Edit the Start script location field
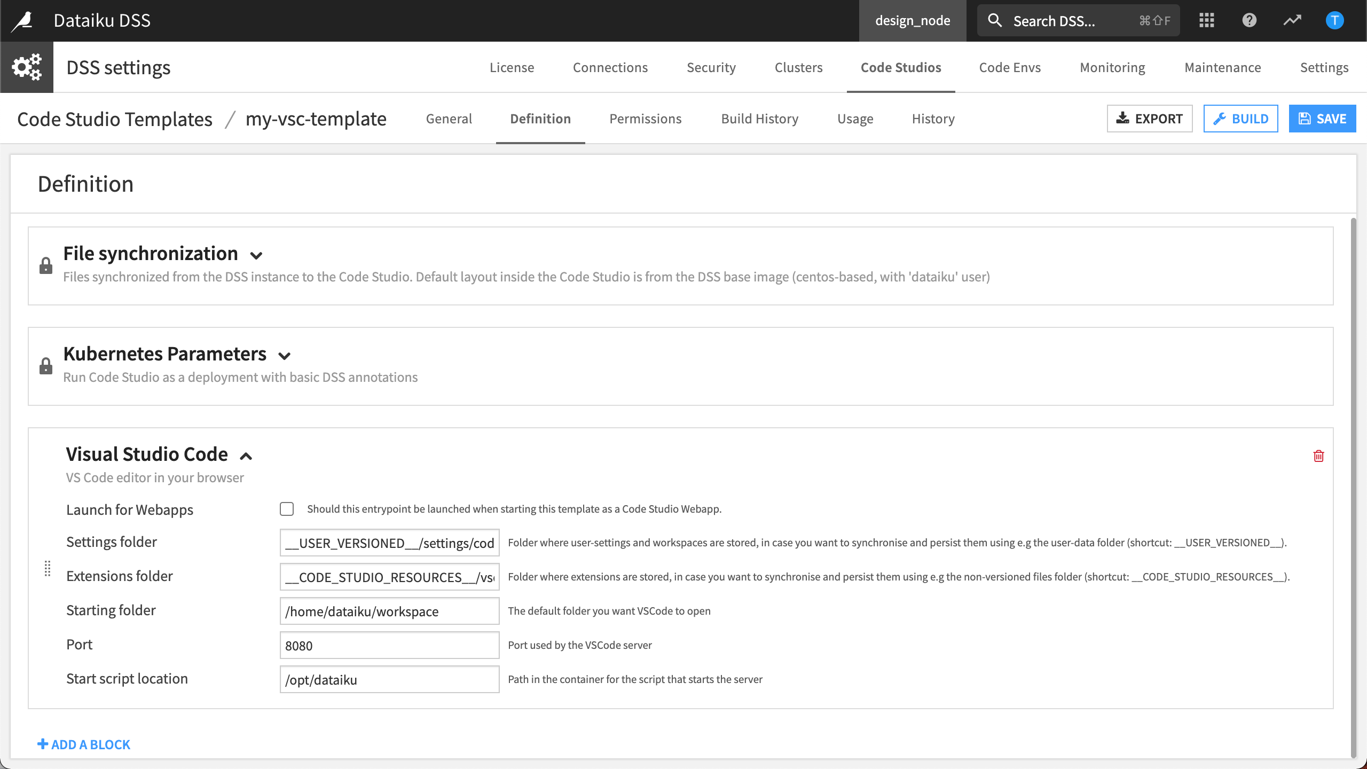The height and width of the screenshot is (769, 1367). [x=389, y=679]
